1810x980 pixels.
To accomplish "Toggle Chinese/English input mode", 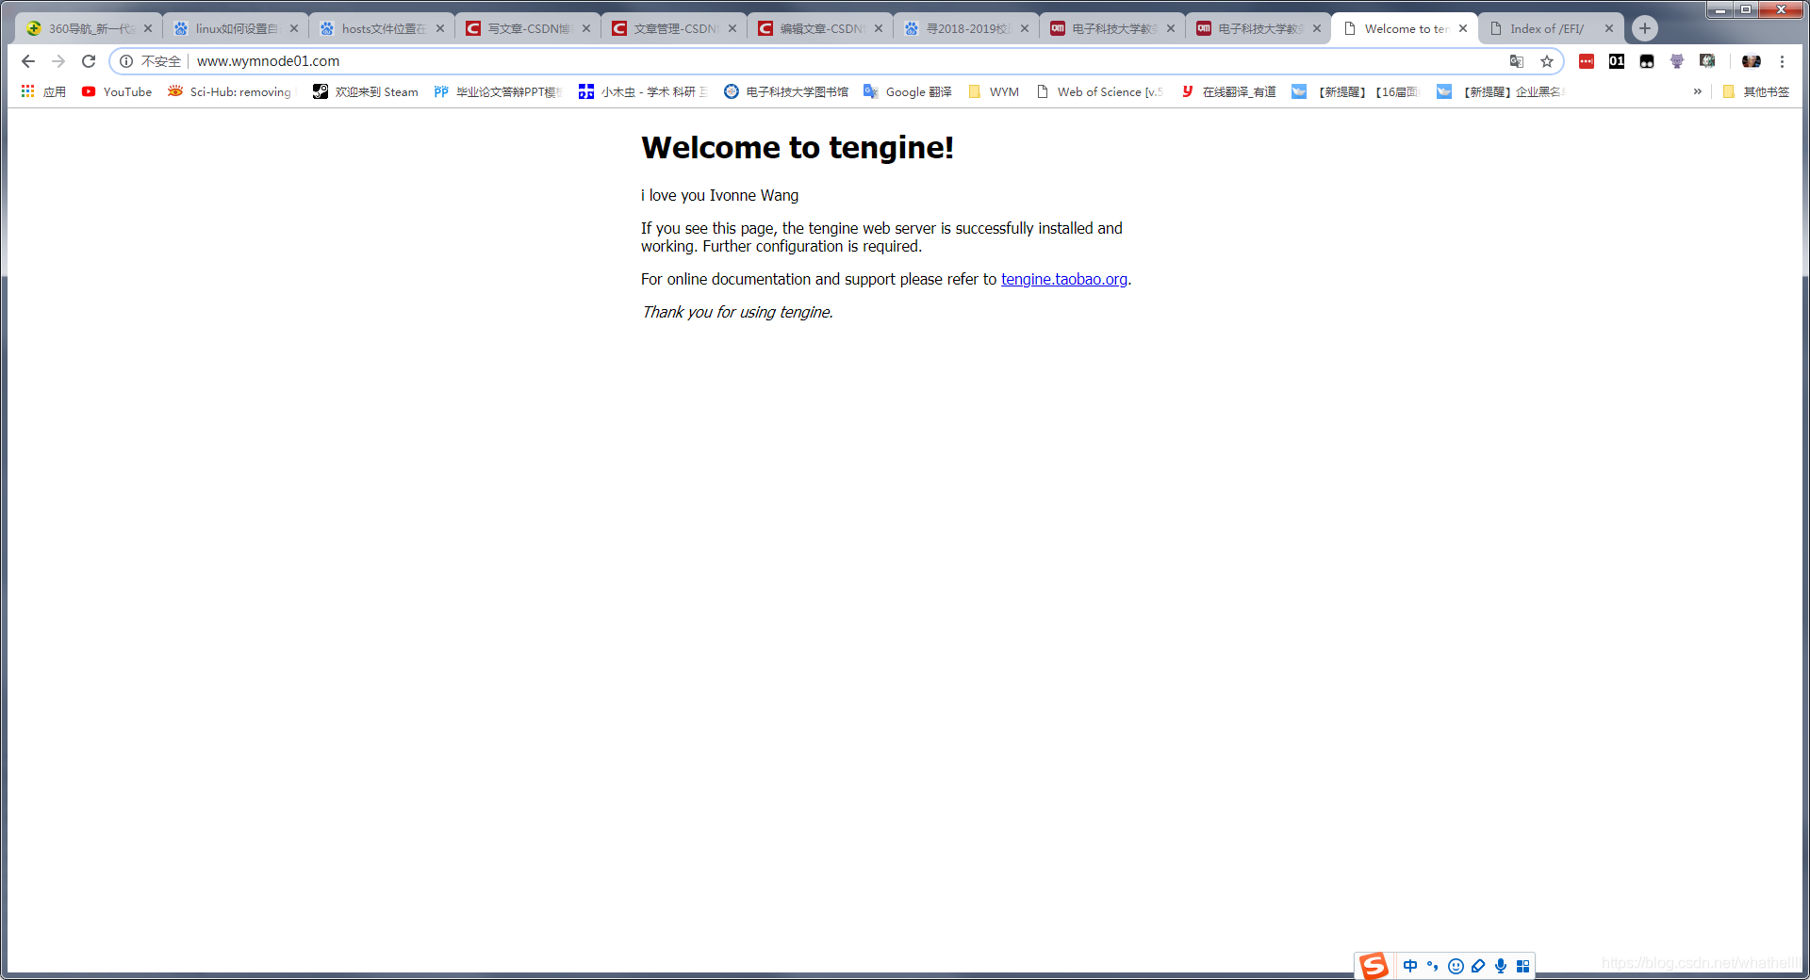I will point(1410,966).
